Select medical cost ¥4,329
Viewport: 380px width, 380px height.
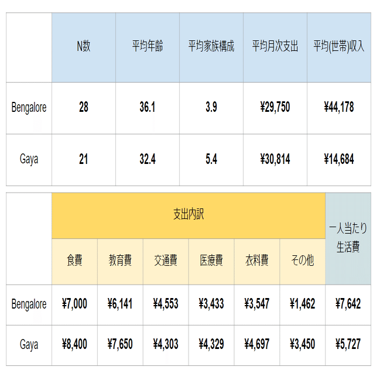click(x=211, y=344)
